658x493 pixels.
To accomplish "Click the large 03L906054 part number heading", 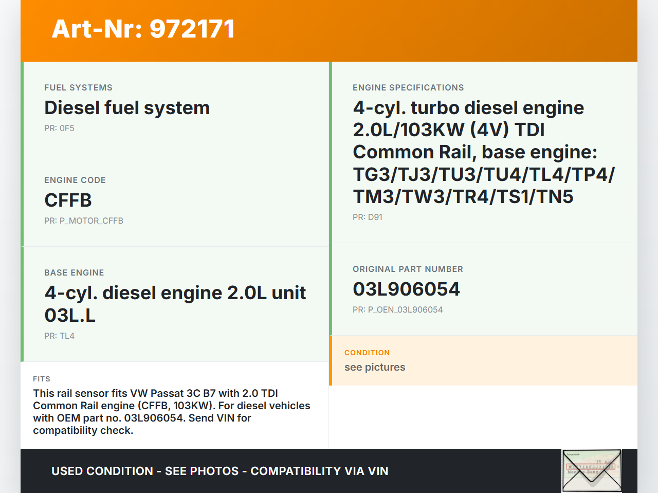I will (406, 289).
